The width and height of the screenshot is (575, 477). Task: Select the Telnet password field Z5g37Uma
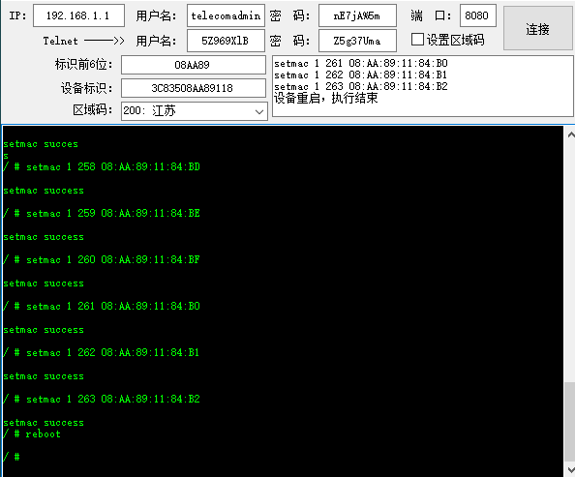(357, 41)
